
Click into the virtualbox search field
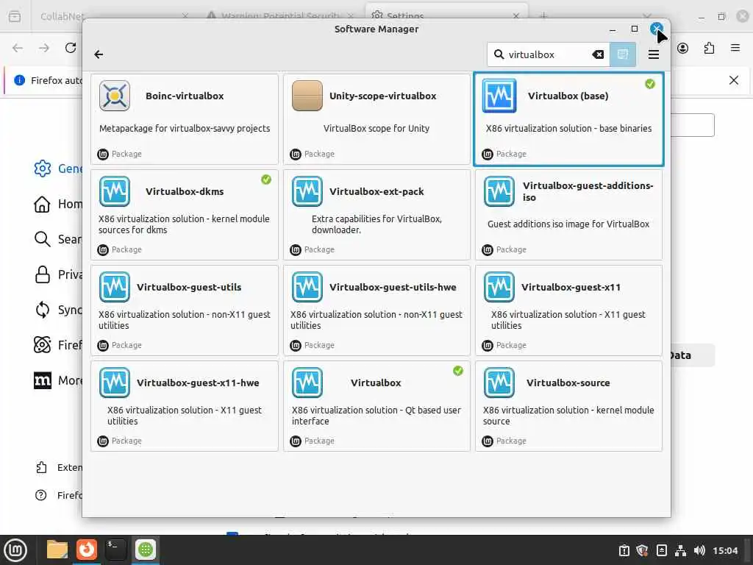[x=548, y=54]
